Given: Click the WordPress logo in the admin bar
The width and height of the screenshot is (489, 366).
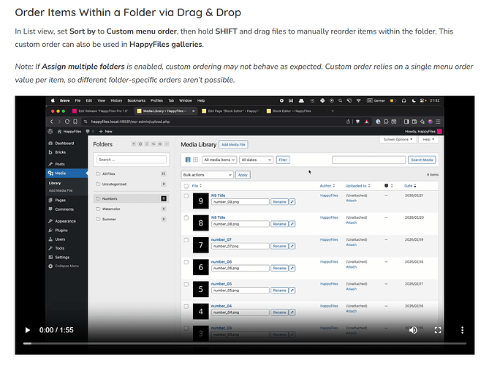Looking at the screenshot, I should point(50,132).
